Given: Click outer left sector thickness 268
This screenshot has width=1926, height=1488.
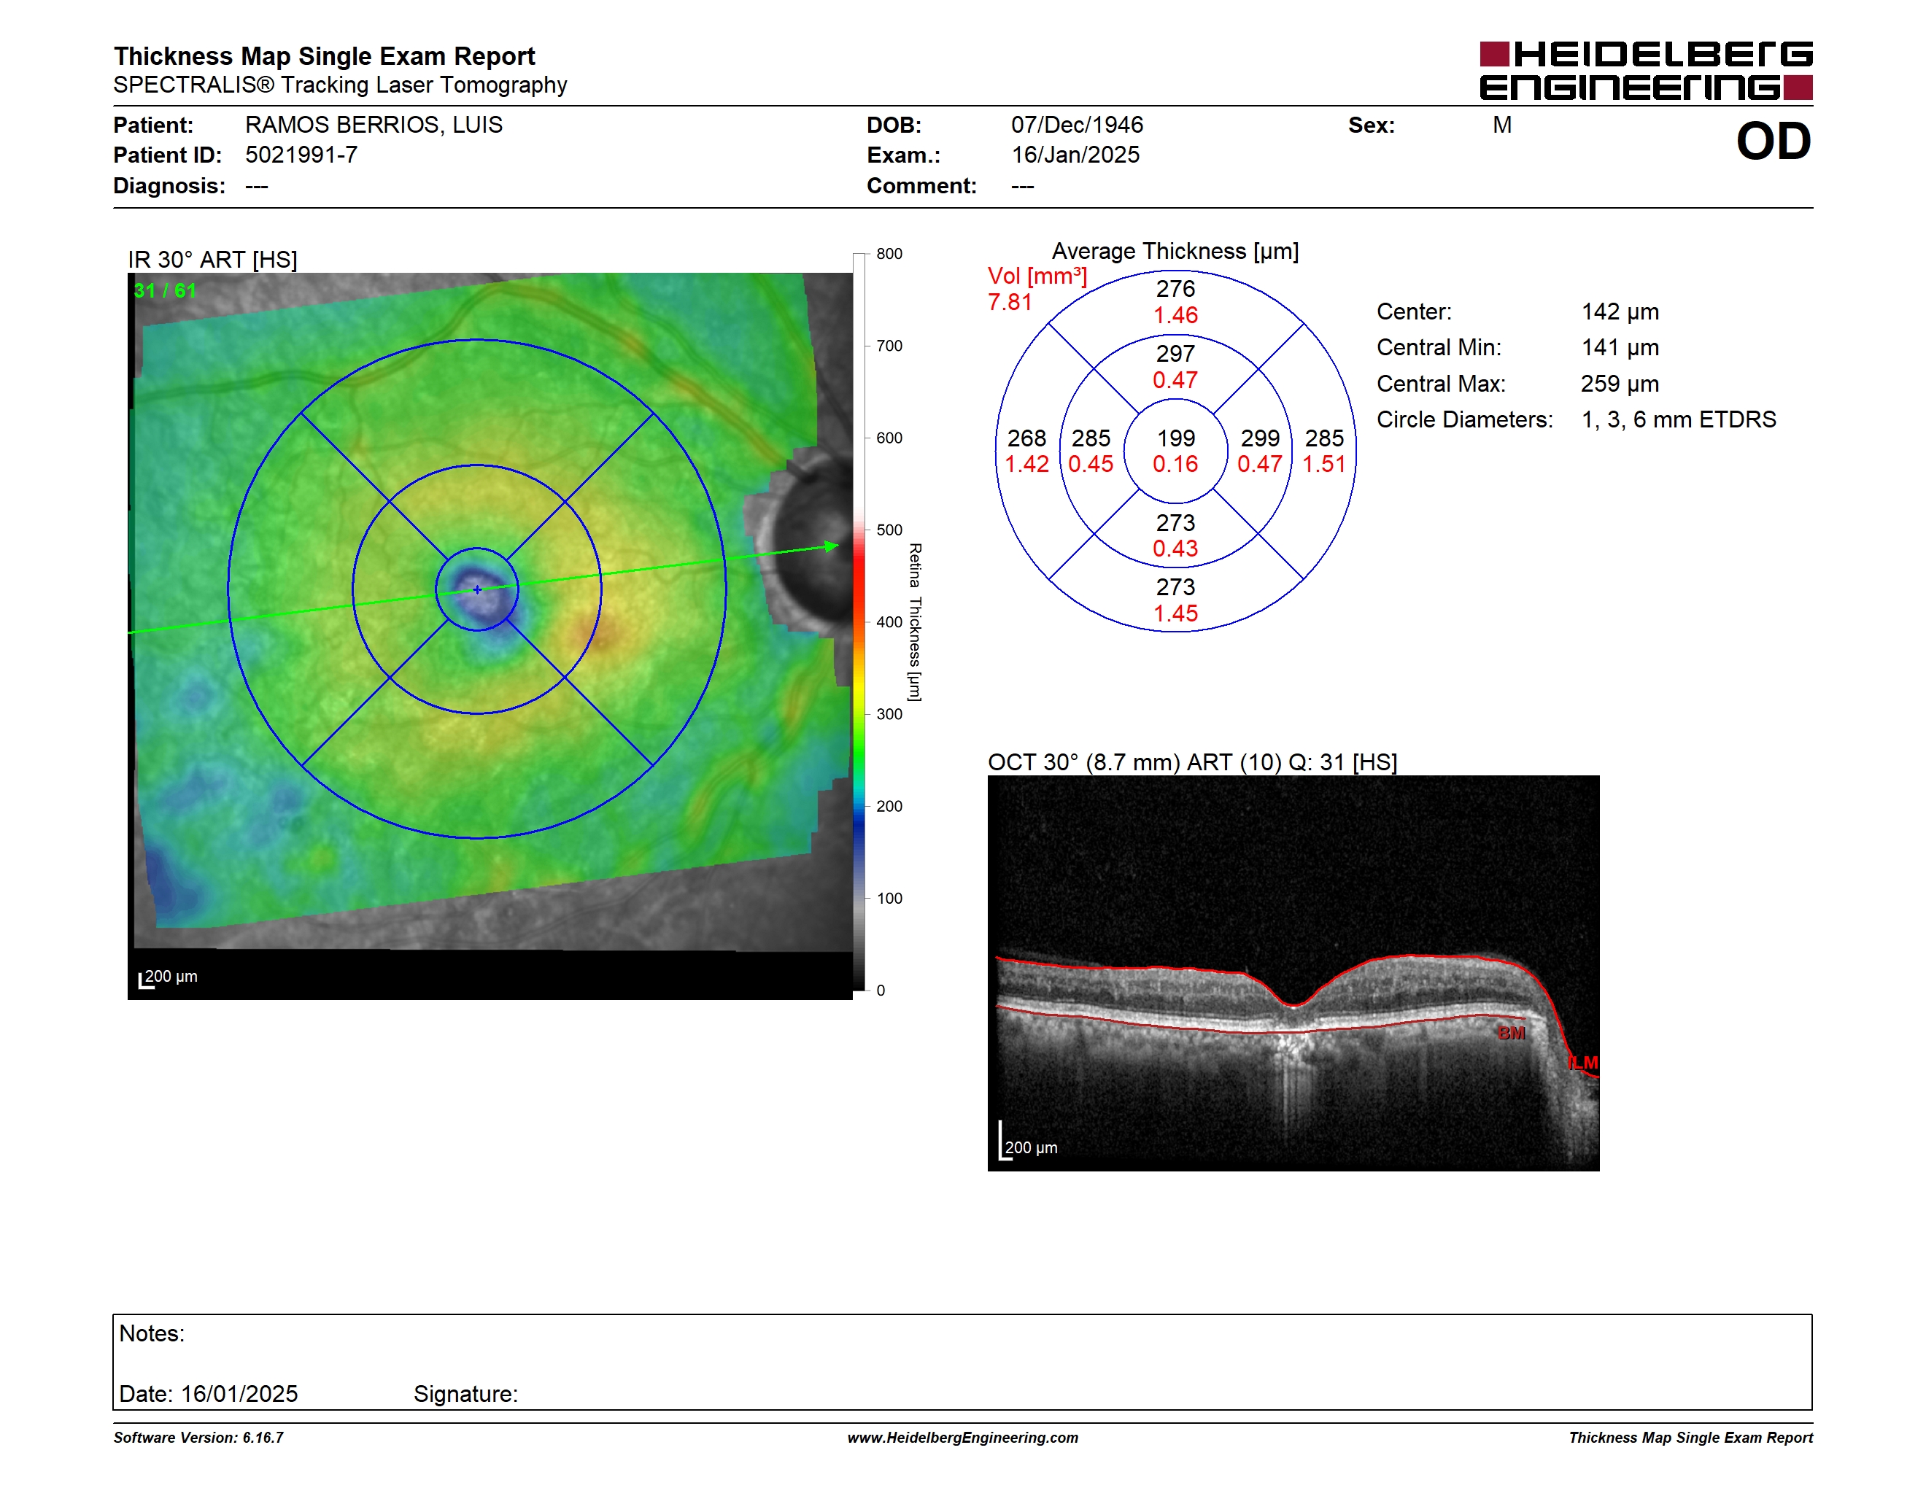Looking at the screenshot, I should point(1026,438).
